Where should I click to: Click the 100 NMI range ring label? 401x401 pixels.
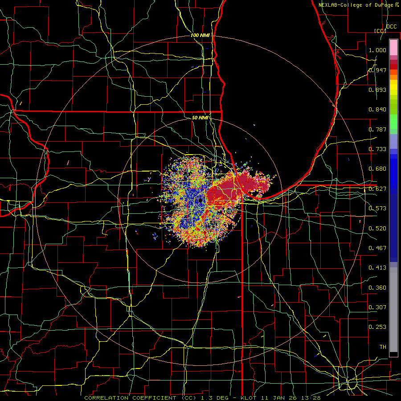200,35
